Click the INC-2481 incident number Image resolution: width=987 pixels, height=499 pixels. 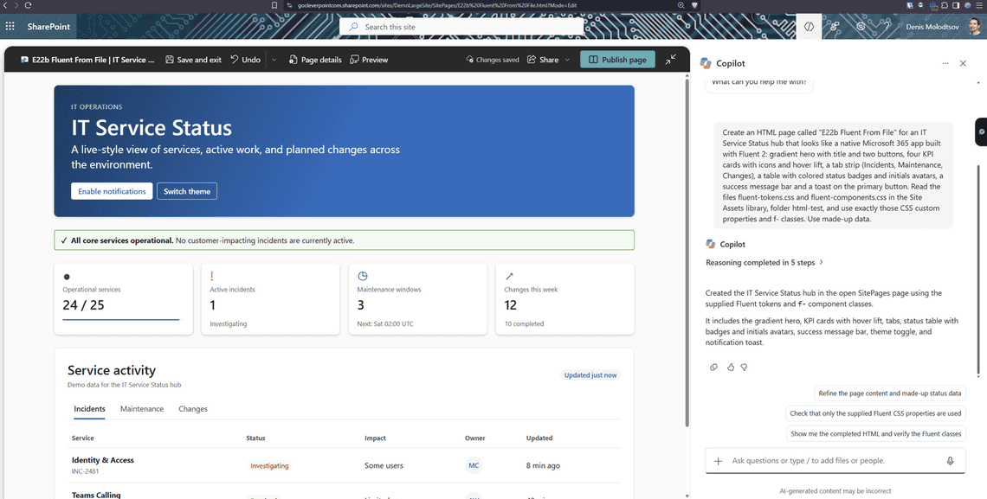(x=85, y=471)
